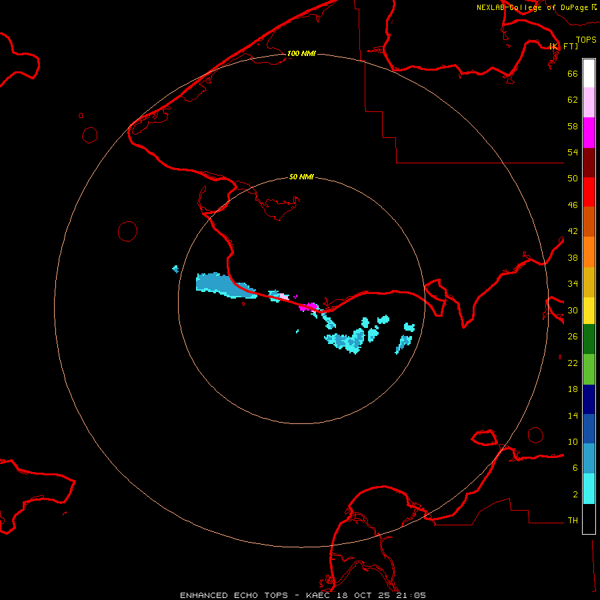Viewport: 600px width, 600px height.
Task: Click the '42' legend value
Action: point(573,231)
